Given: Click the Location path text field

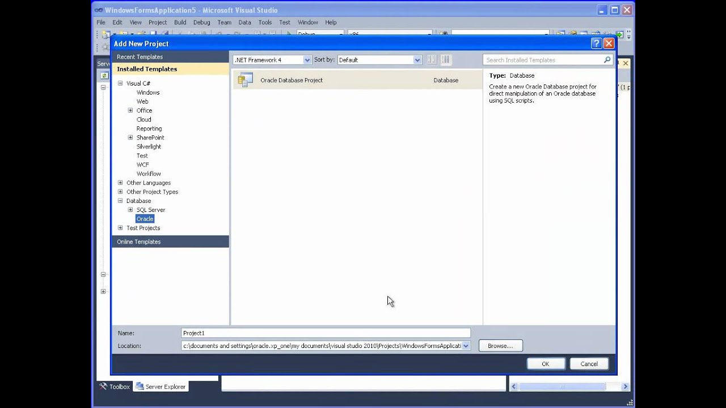Looking at the screenshot, I should pos(322,346).
